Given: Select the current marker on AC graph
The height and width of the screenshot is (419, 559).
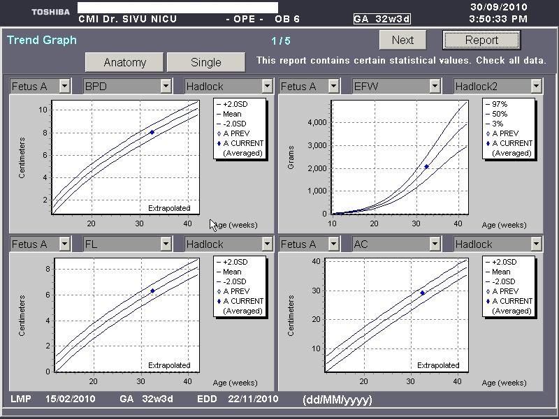Looking at the screenshot, I should click(x=422, y=293).
